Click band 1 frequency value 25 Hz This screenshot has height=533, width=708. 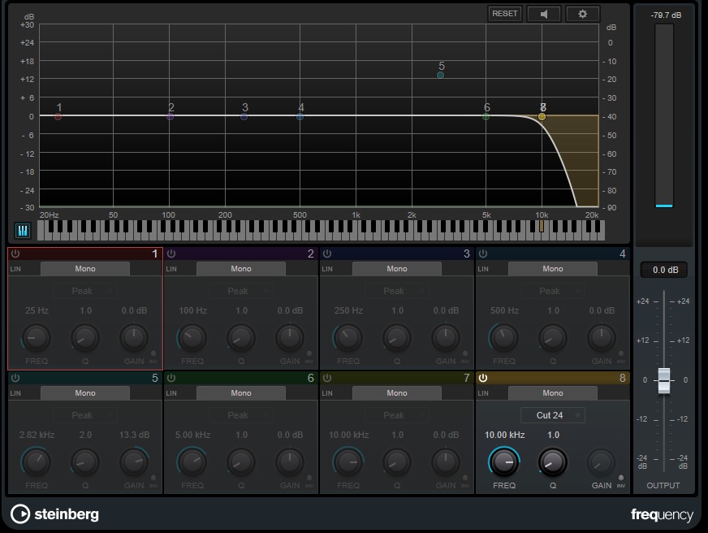click(37, 310)
